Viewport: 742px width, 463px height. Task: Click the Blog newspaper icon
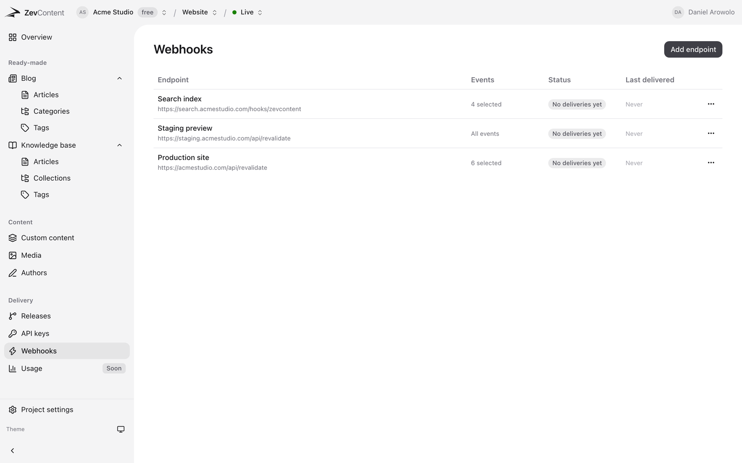tap(12, 78)
